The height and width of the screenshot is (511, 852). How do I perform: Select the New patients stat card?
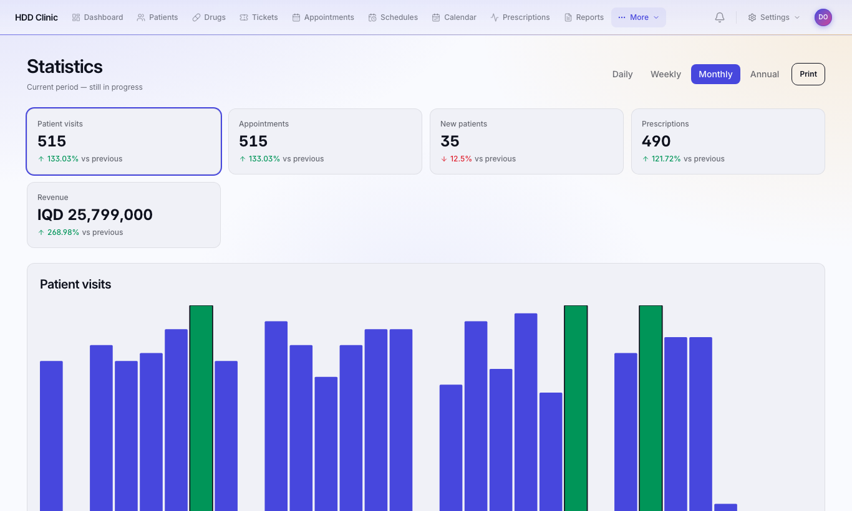coord(526,141)
